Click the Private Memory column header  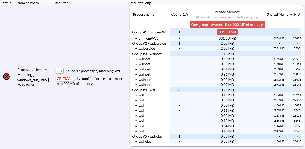tap(227, 12)
